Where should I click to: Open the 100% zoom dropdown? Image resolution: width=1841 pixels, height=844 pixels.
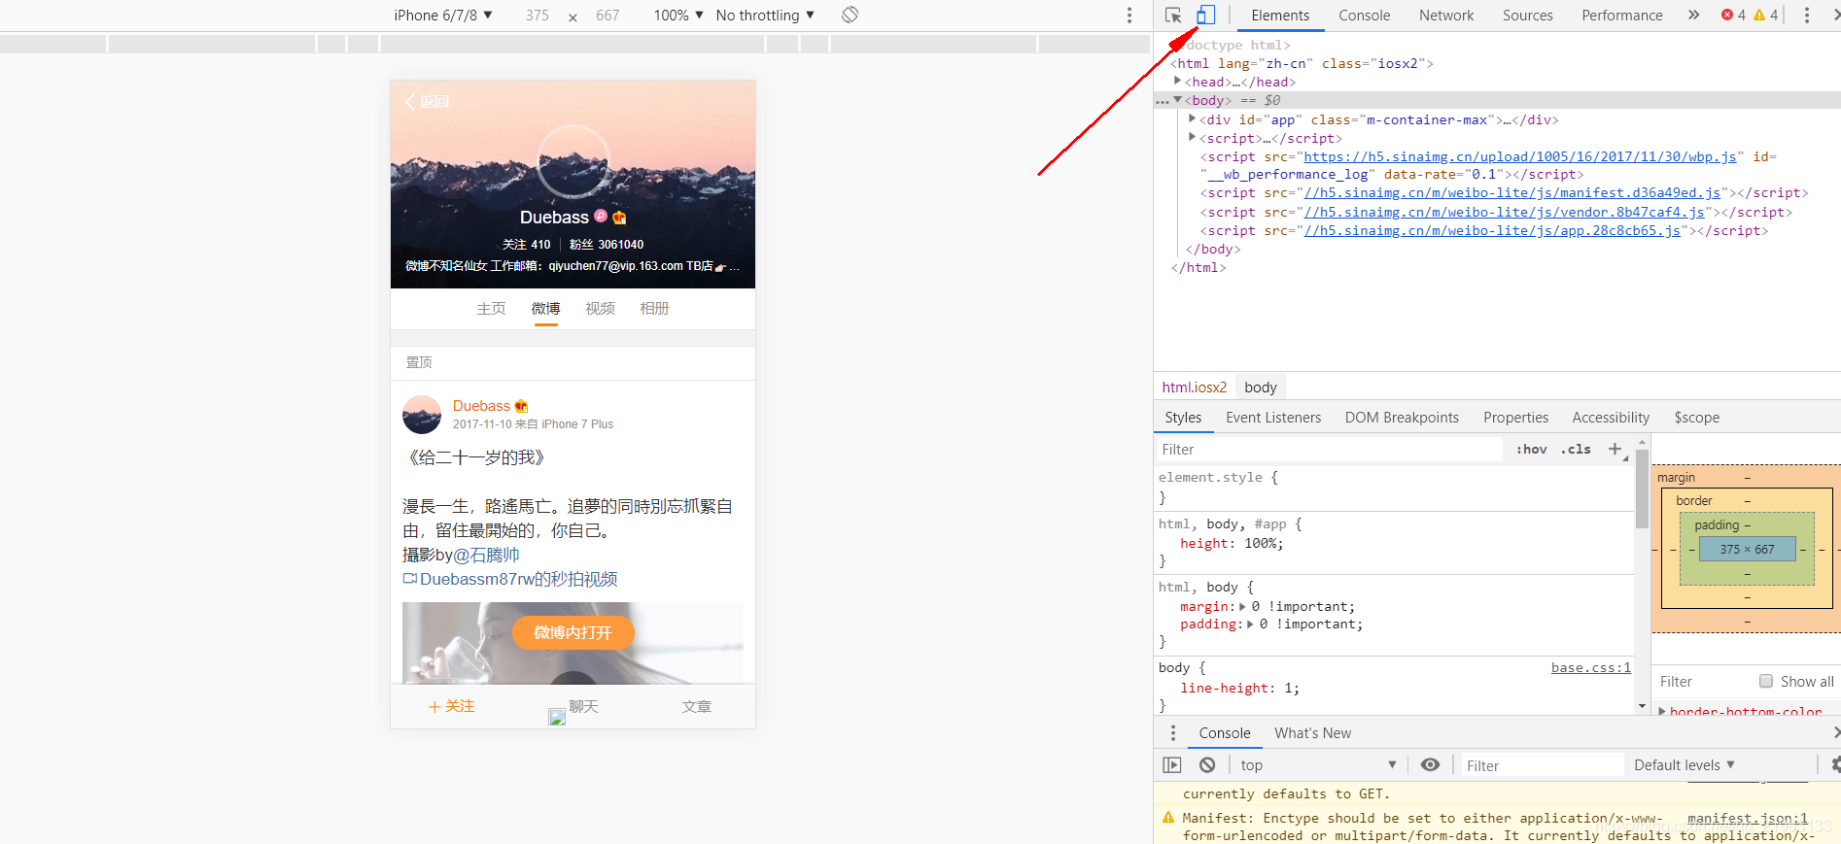pyautogui.click(x=678, y=15)
